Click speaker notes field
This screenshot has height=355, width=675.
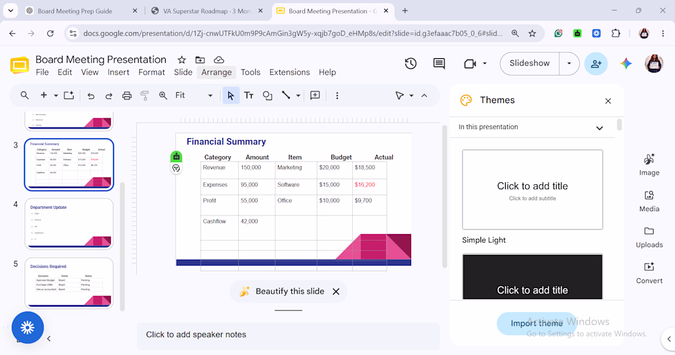click(288, 335)
